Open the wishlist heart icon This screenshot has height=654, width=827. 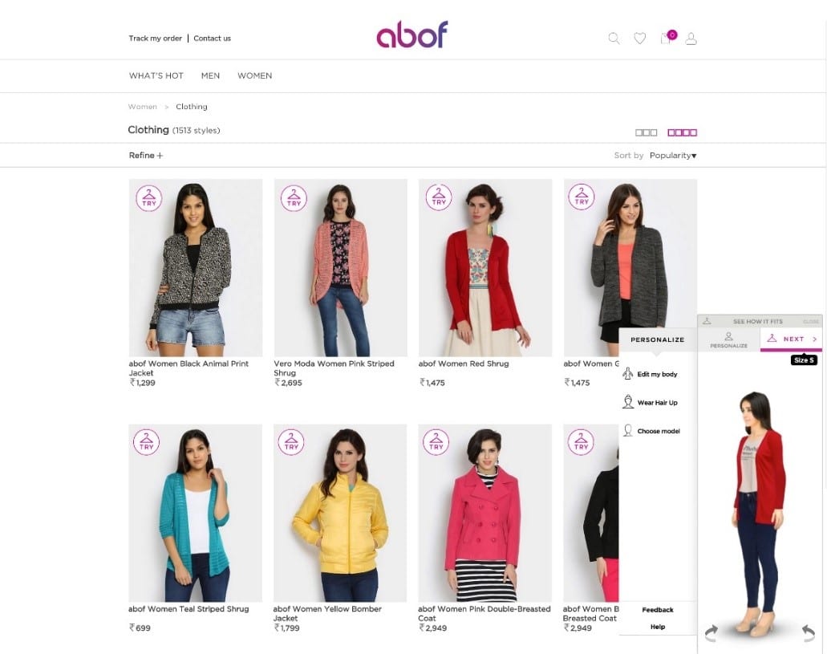[640, 39]
